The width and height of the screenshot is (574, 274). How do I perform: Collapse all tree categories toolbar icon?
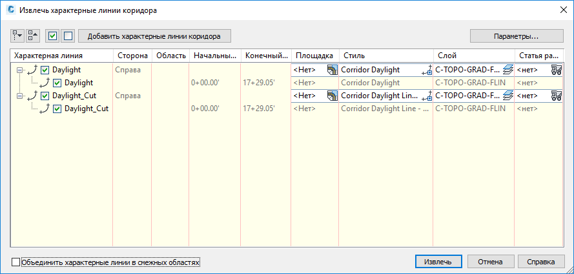[x=32, y=36]
